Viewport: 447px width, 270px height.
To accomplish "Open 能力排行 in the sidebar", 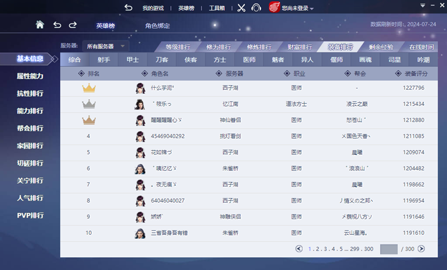I will [x=30, y=110].
